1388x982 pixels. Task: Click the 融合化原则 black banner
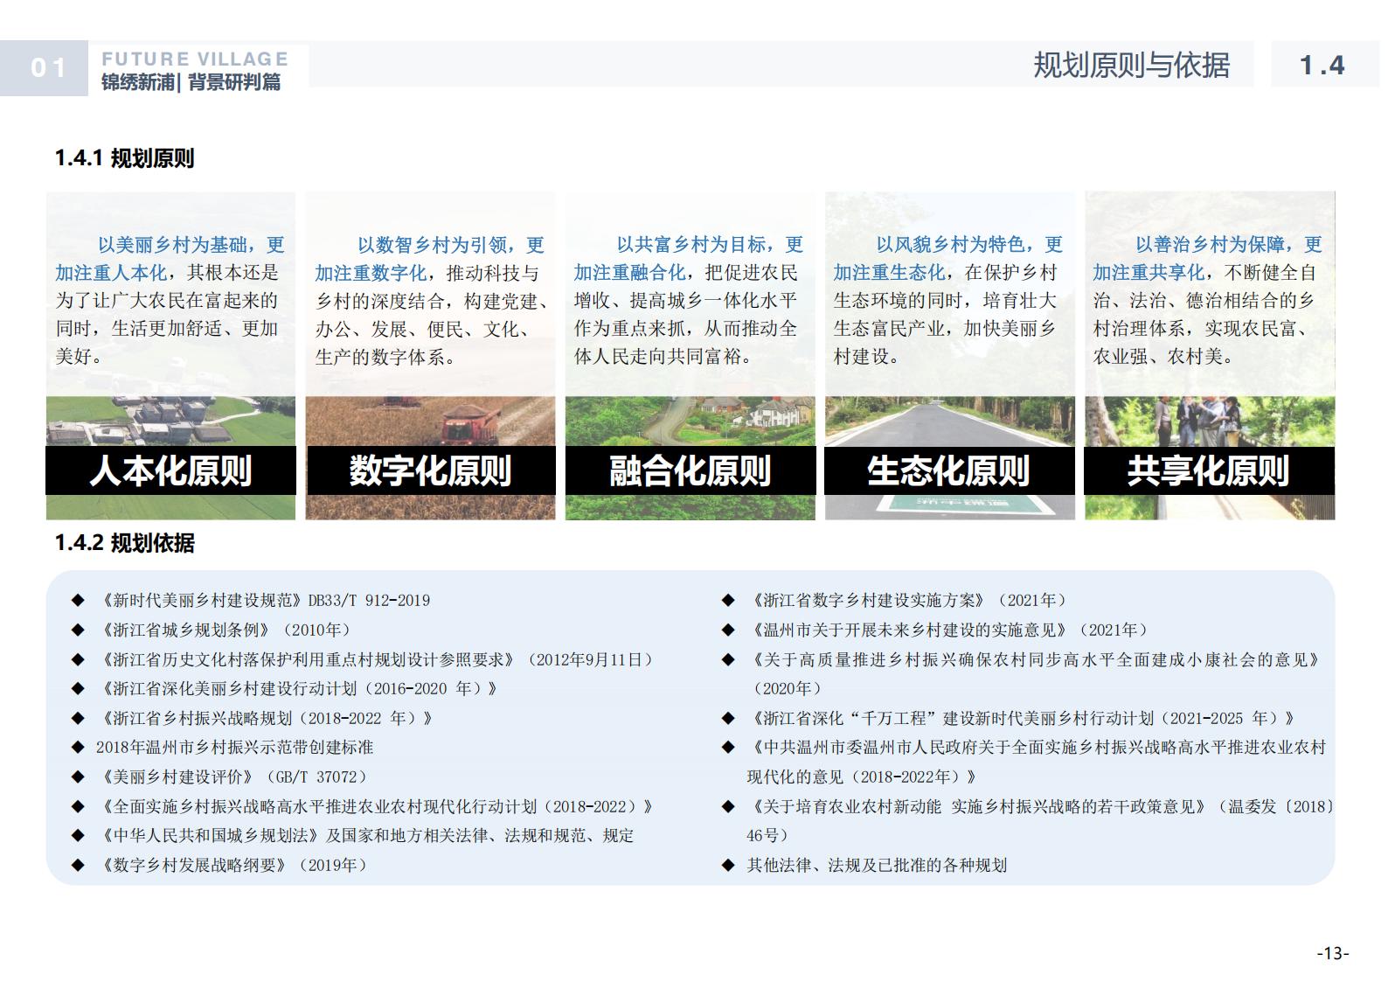click(691, 470)
